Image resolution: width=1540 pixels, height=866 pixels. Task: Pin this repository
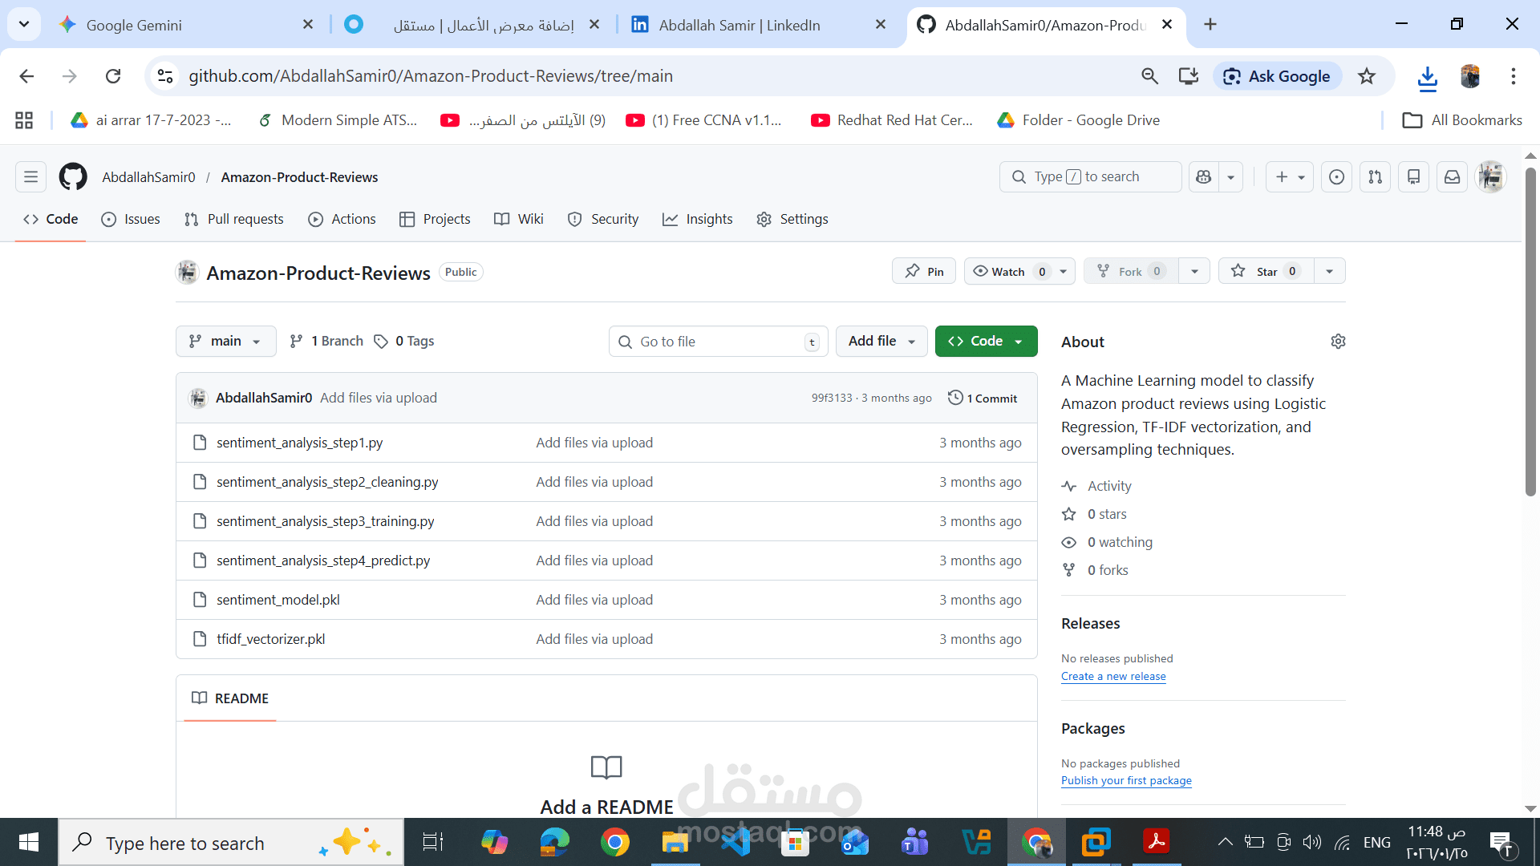[923, 271]
